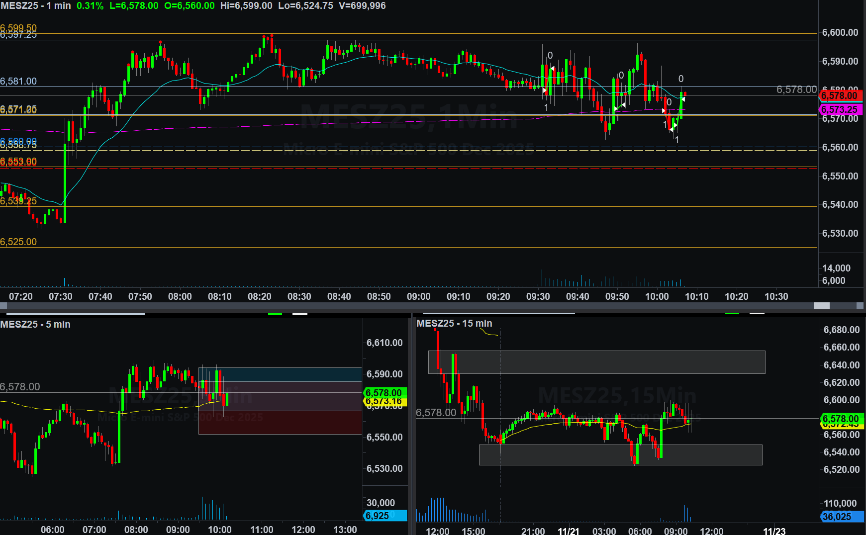Select the upper gray zone on 15 min chart

pos(596,362)
